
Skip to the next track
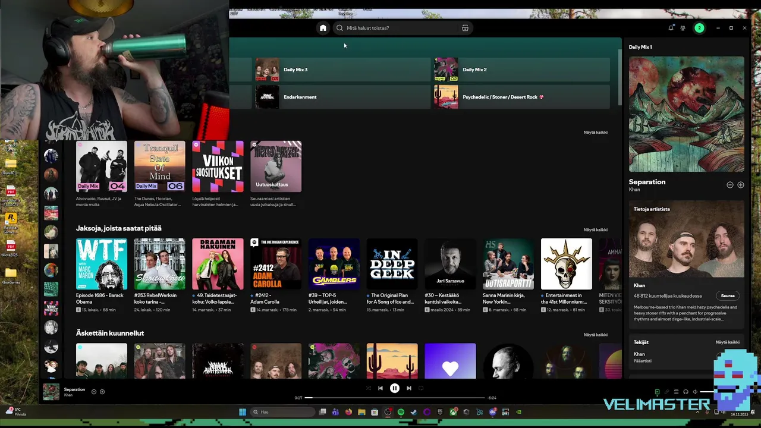click(x=409, y=388)
